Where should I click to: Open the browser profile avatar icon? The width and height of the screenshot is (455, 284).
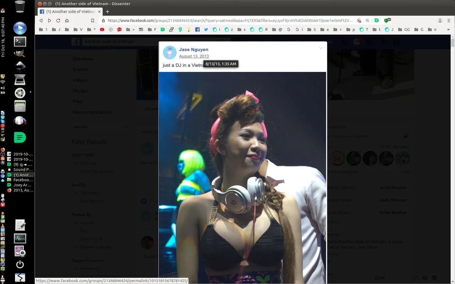(x=440, y=21)
